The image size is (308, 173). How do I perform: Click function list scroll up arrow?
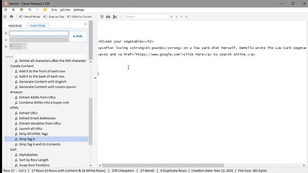(90, 62)
